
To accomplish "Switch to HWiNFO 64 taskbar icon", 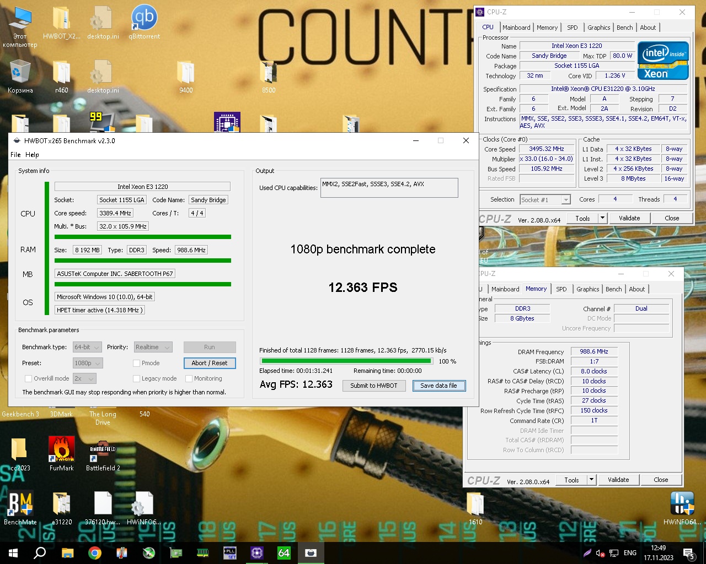I will 284,553.
